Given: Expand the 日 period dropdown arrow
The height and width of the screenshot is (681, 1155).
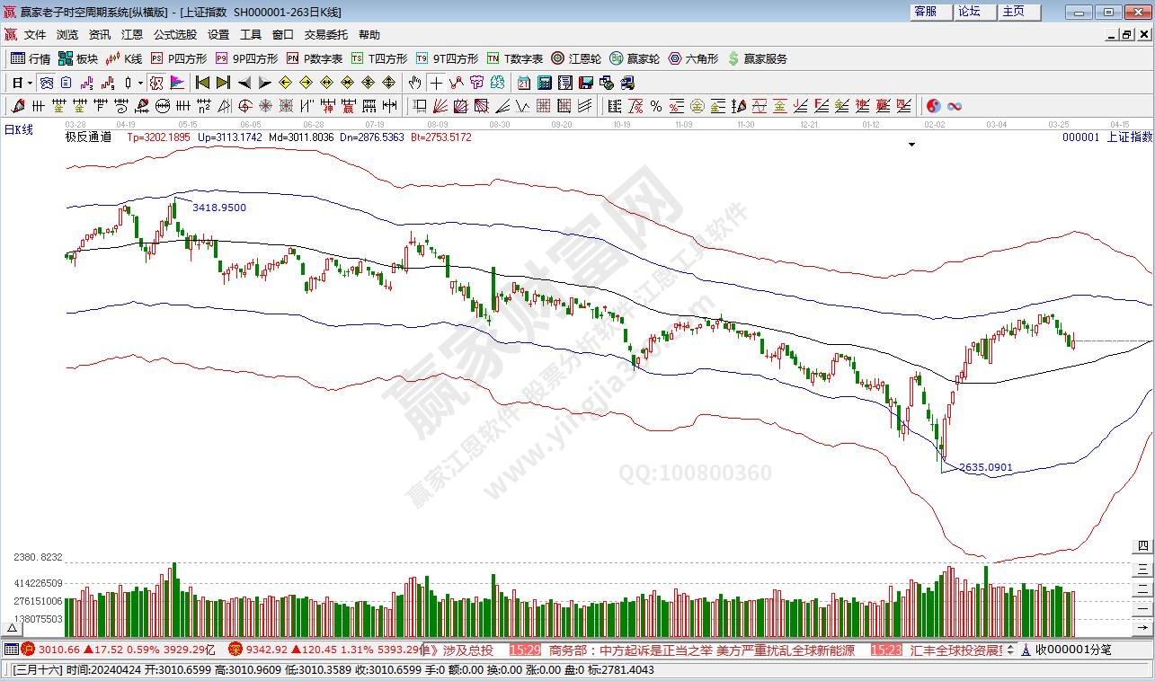Looking at the screenshot, I should [30, 83].
